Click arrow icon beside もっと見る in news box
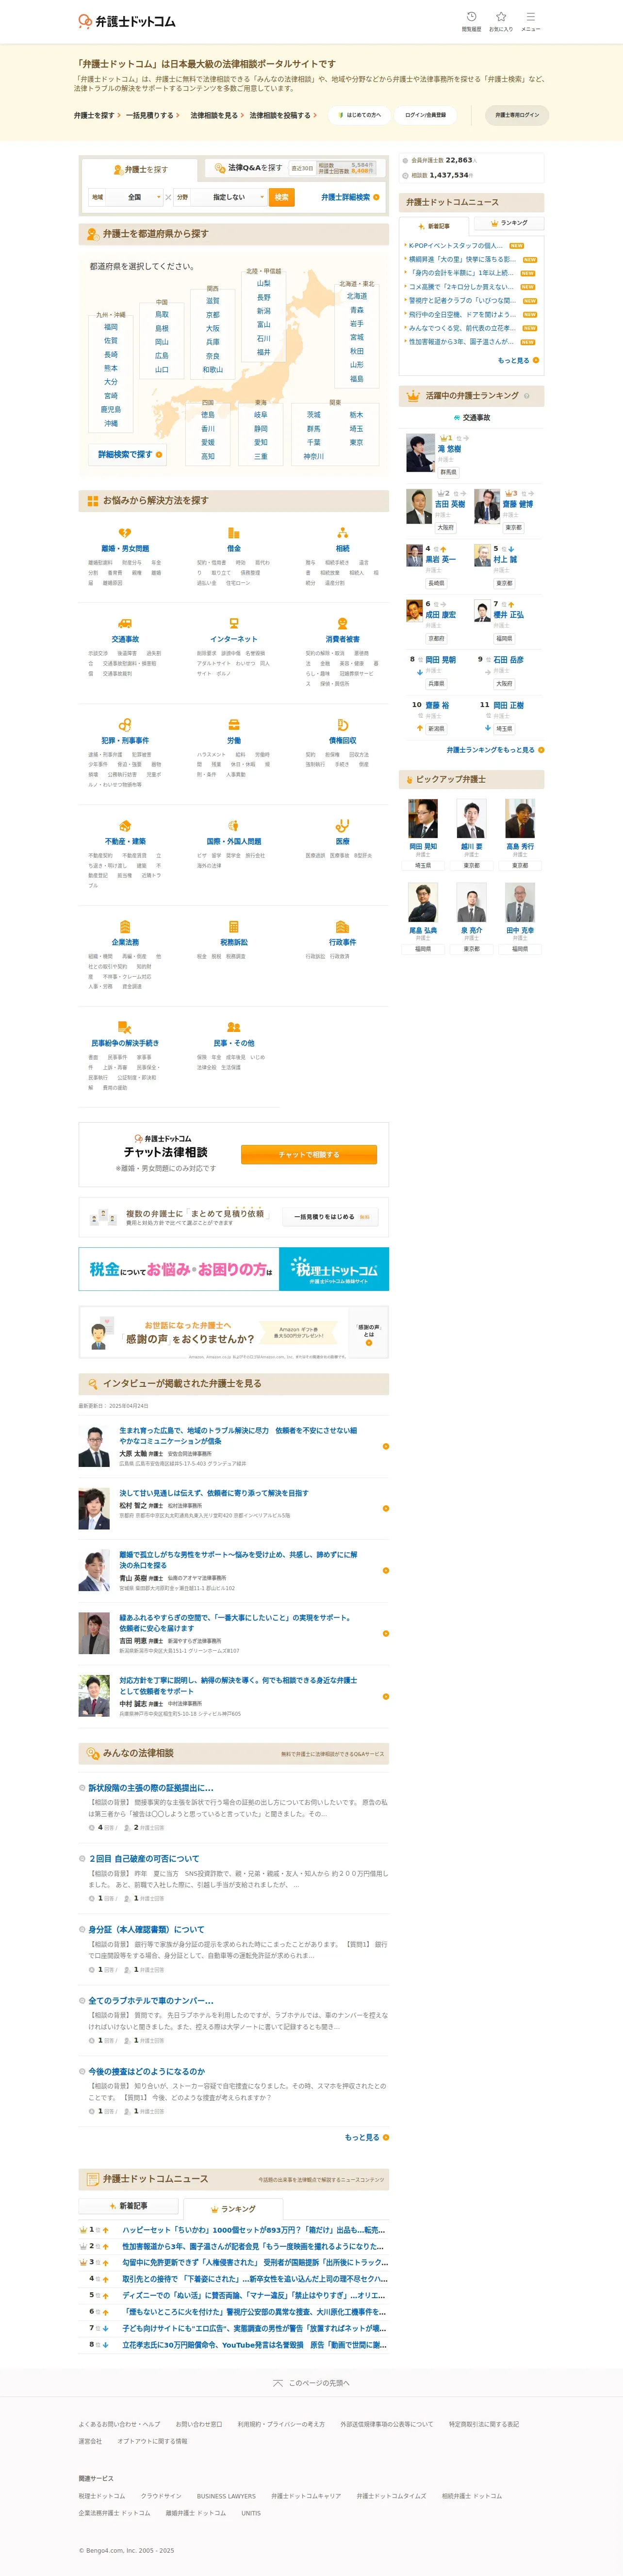Image resolution: width=623 pixels, height=2576 pixels. click(536, 360)
